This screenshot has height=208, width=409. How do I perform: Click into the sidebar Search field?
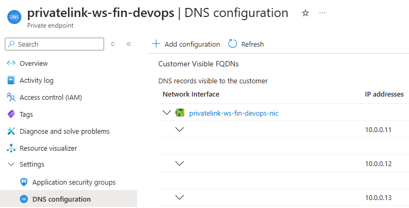coord(54,44)
